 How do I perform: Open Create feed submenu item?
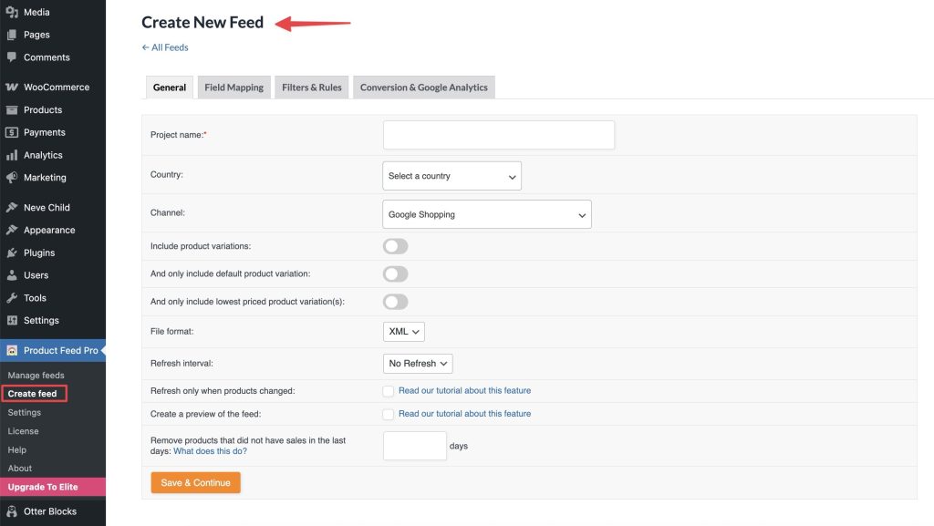point(32,394)
